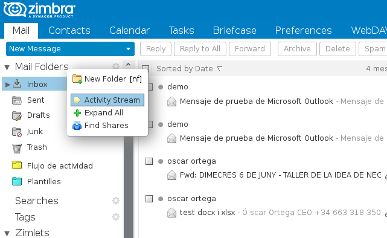This screenshot has height=238, width=387.
Task: Switch to the Briefcase tab
Action: 235,31
